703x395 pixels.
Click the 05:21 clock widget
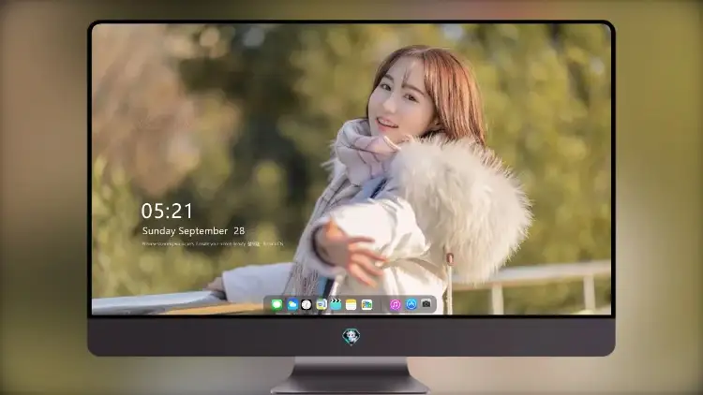tap(167, 211)
